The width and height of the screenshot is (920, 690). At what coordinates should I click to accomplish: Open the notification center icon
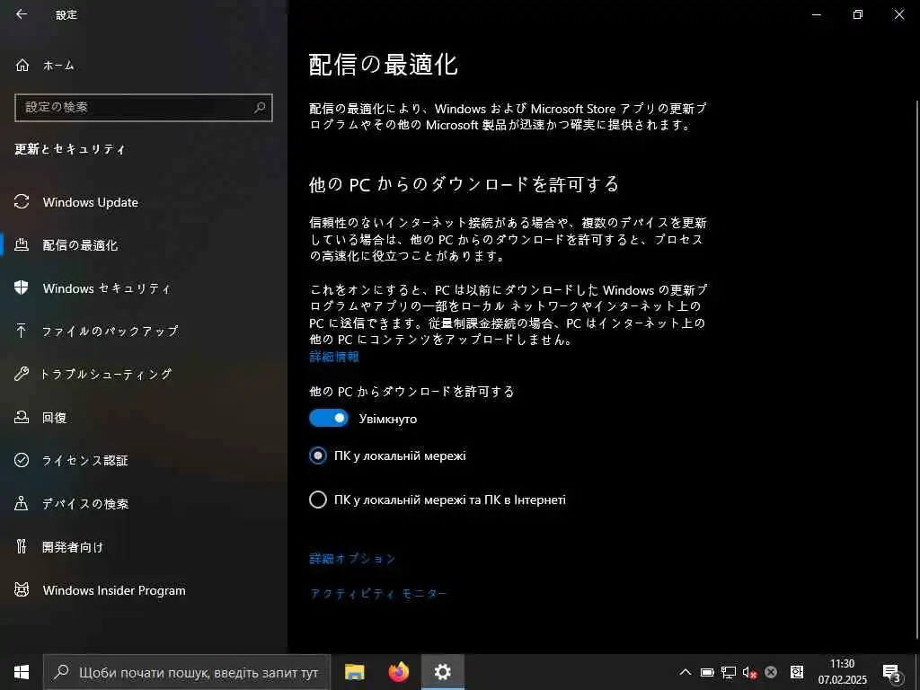pyautogui.click(x=891, y=673)
